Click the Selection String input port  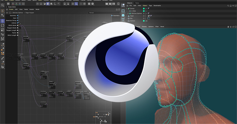coord(18,20)
